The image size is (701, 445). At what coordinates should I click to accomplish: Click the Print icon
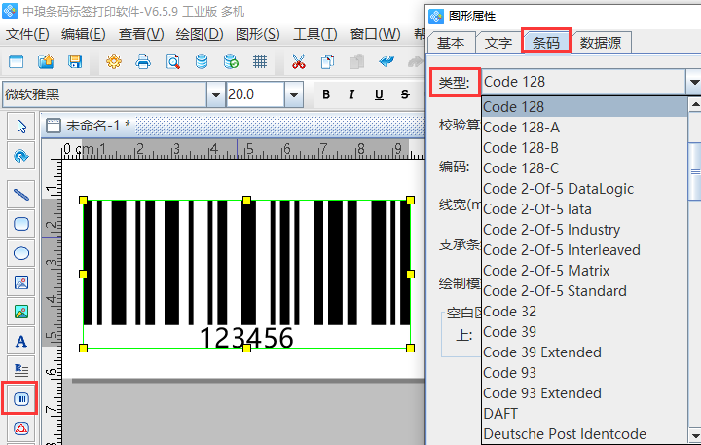tap(143, 61)
